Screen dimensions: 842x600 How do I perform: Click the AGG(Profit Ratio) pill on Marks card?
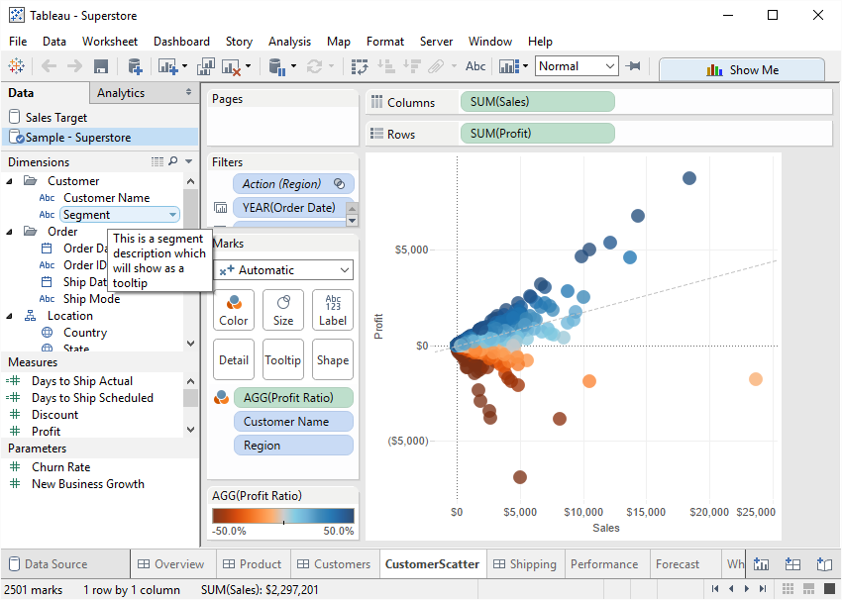tap(293, 398)
